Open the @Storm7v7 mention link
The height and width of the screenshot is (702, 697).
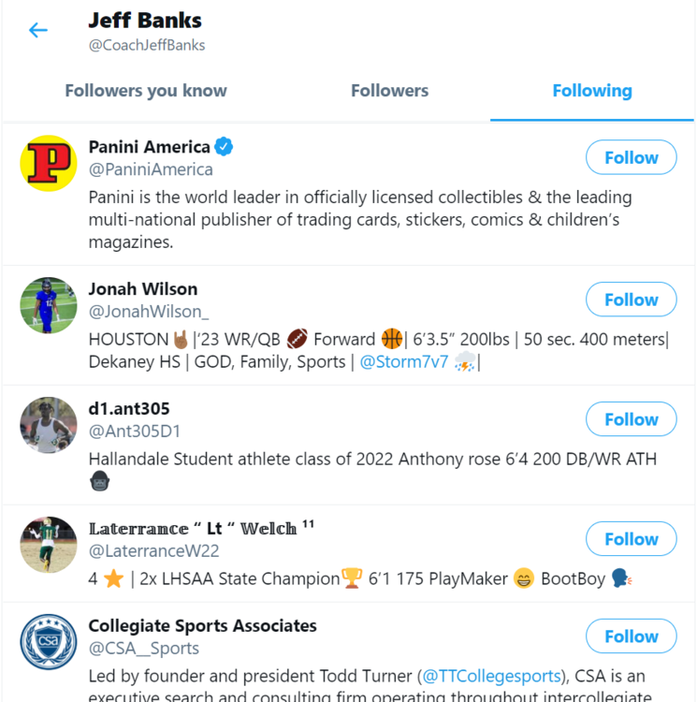[404, 362]
